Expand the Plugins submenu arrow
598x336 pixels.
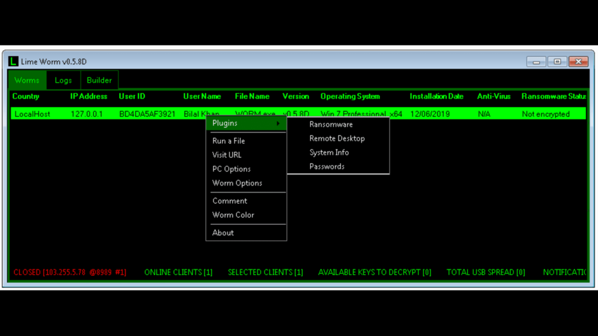(278, 123)
